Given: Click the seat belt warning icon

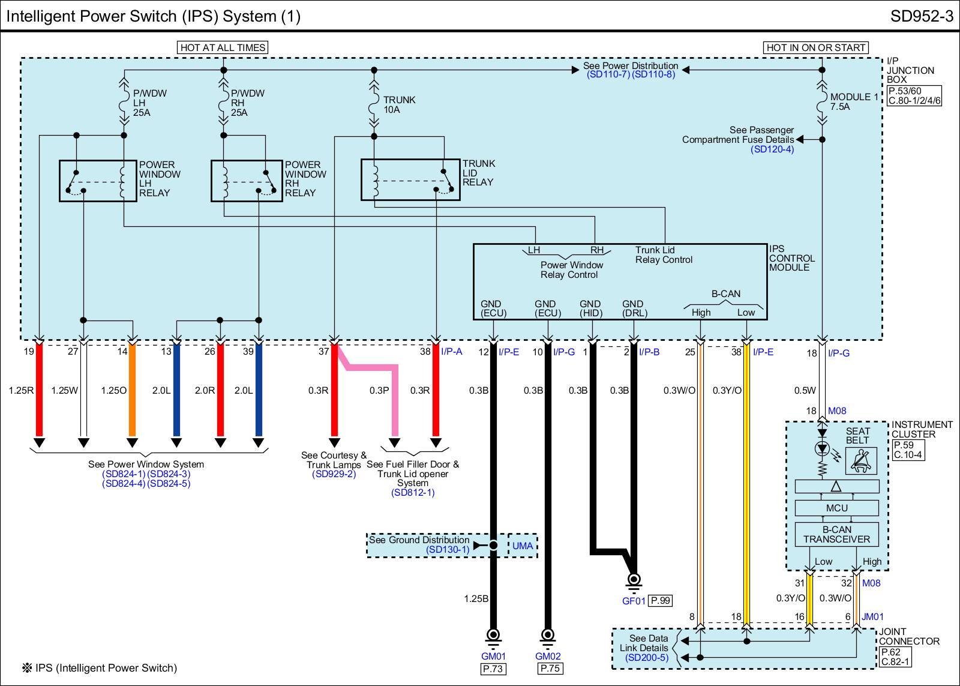Looking at the screenshot, I should [x=861, y=461].
